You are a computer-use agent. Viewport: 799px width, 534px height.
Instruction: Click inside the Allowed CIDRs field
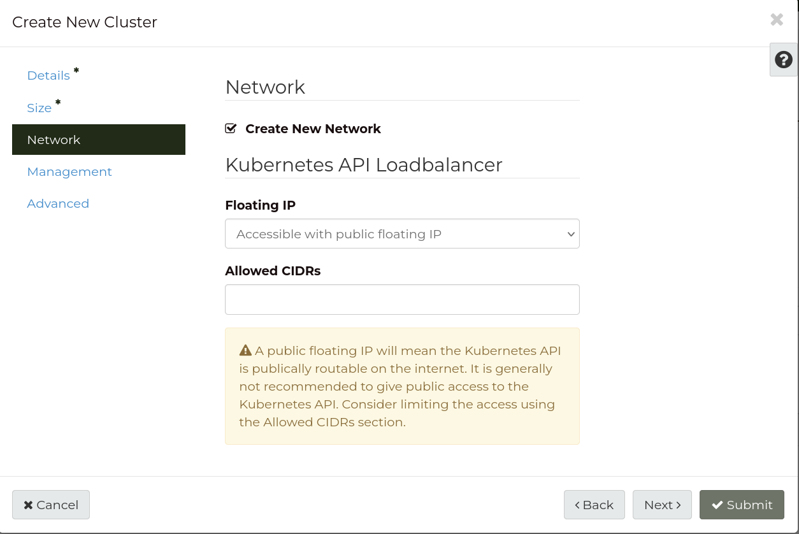click(x=402, y=299)
